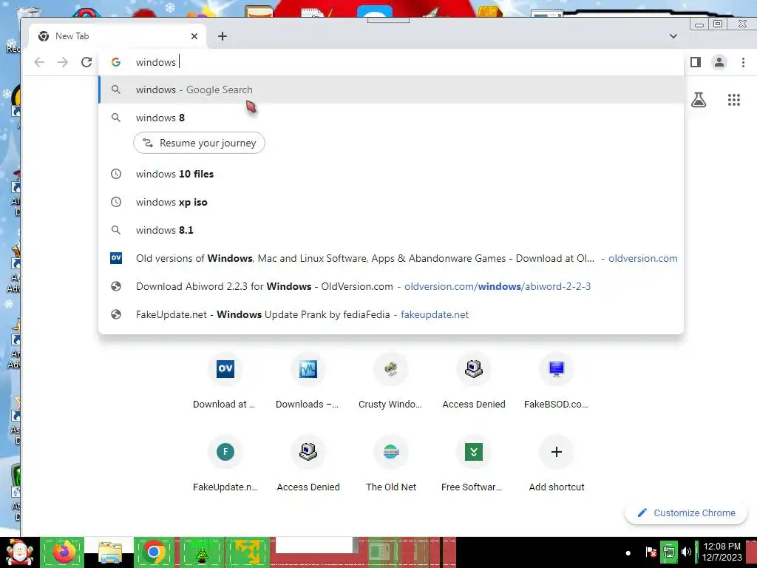This screenshot has height=568, width=757.
Task: Open the FakeUpdate.net suggestion
Action: pos(391,314)
